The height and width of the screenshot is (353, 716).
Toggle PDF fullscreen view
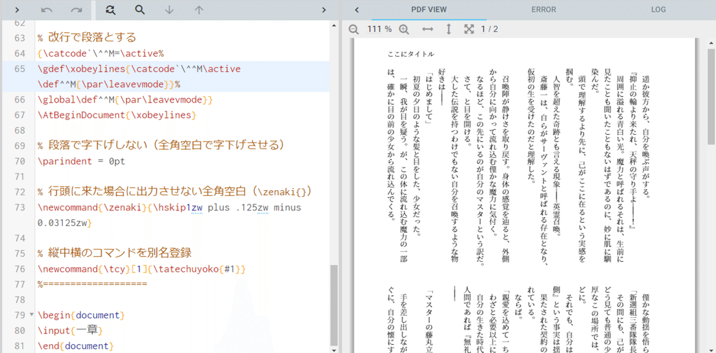(469, 29)
